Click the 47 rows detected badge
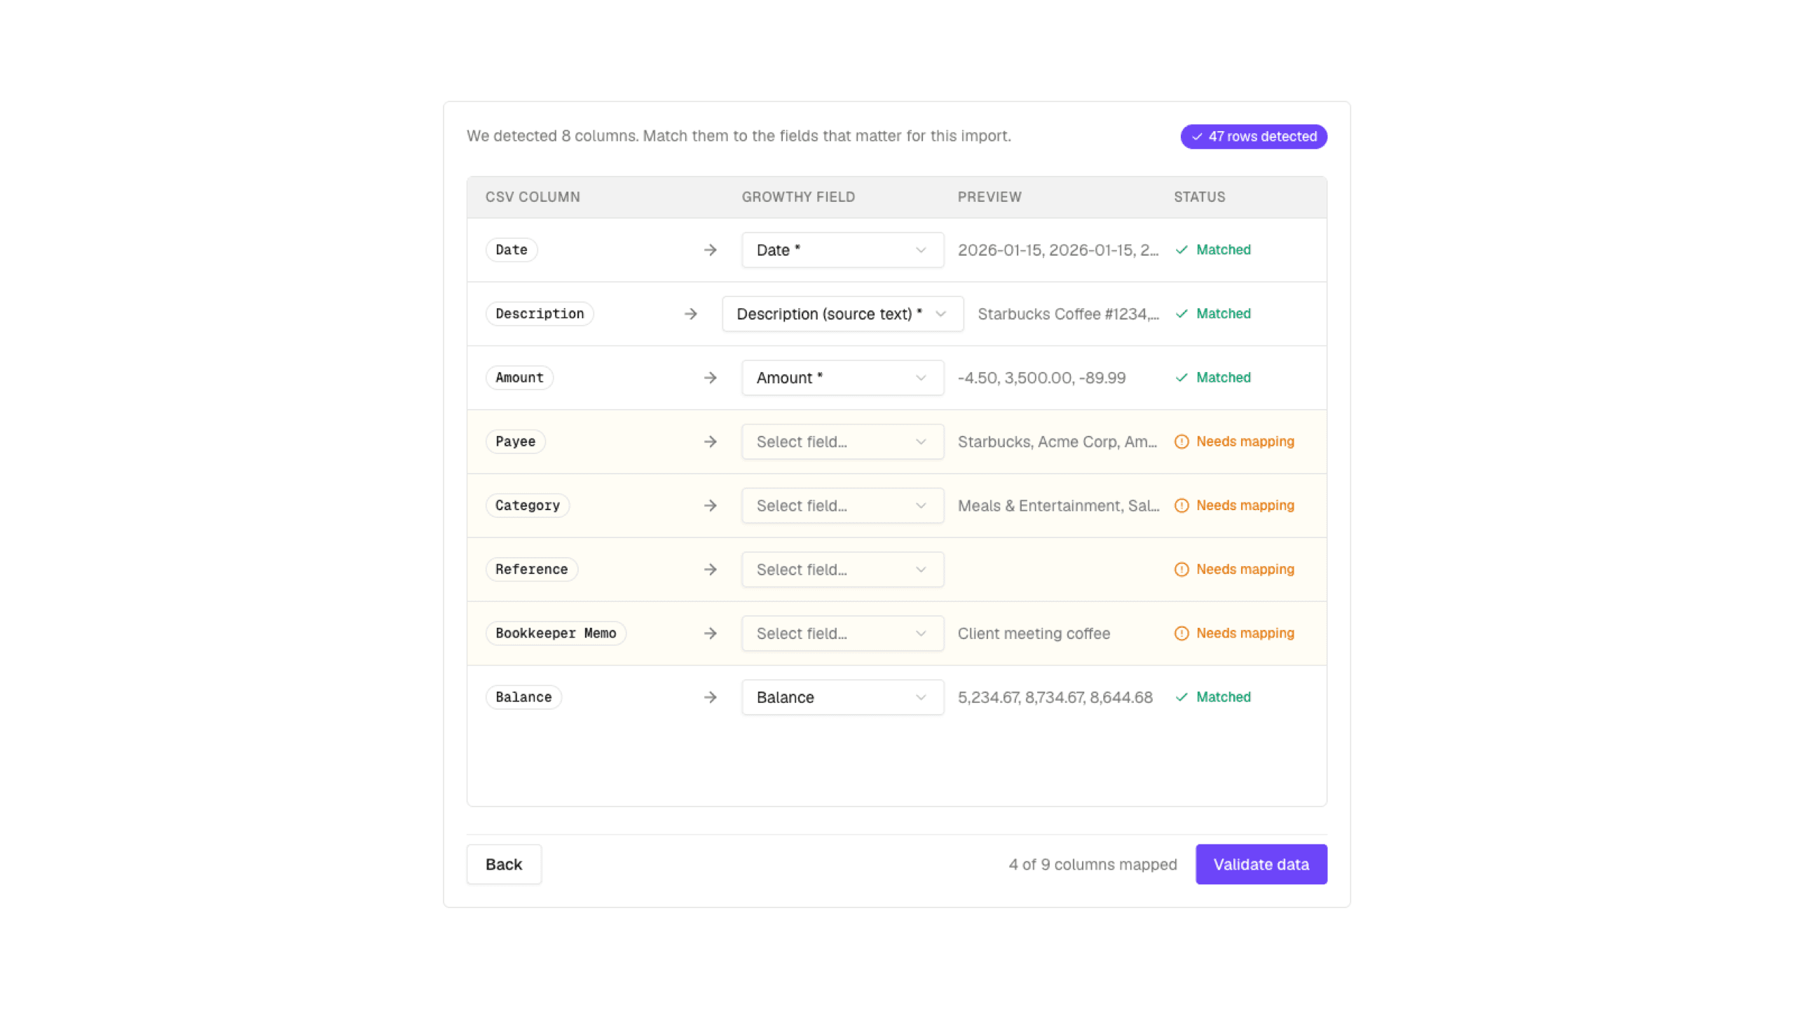Viewport: 1794px width, 1009px height. coord(1254,137)
